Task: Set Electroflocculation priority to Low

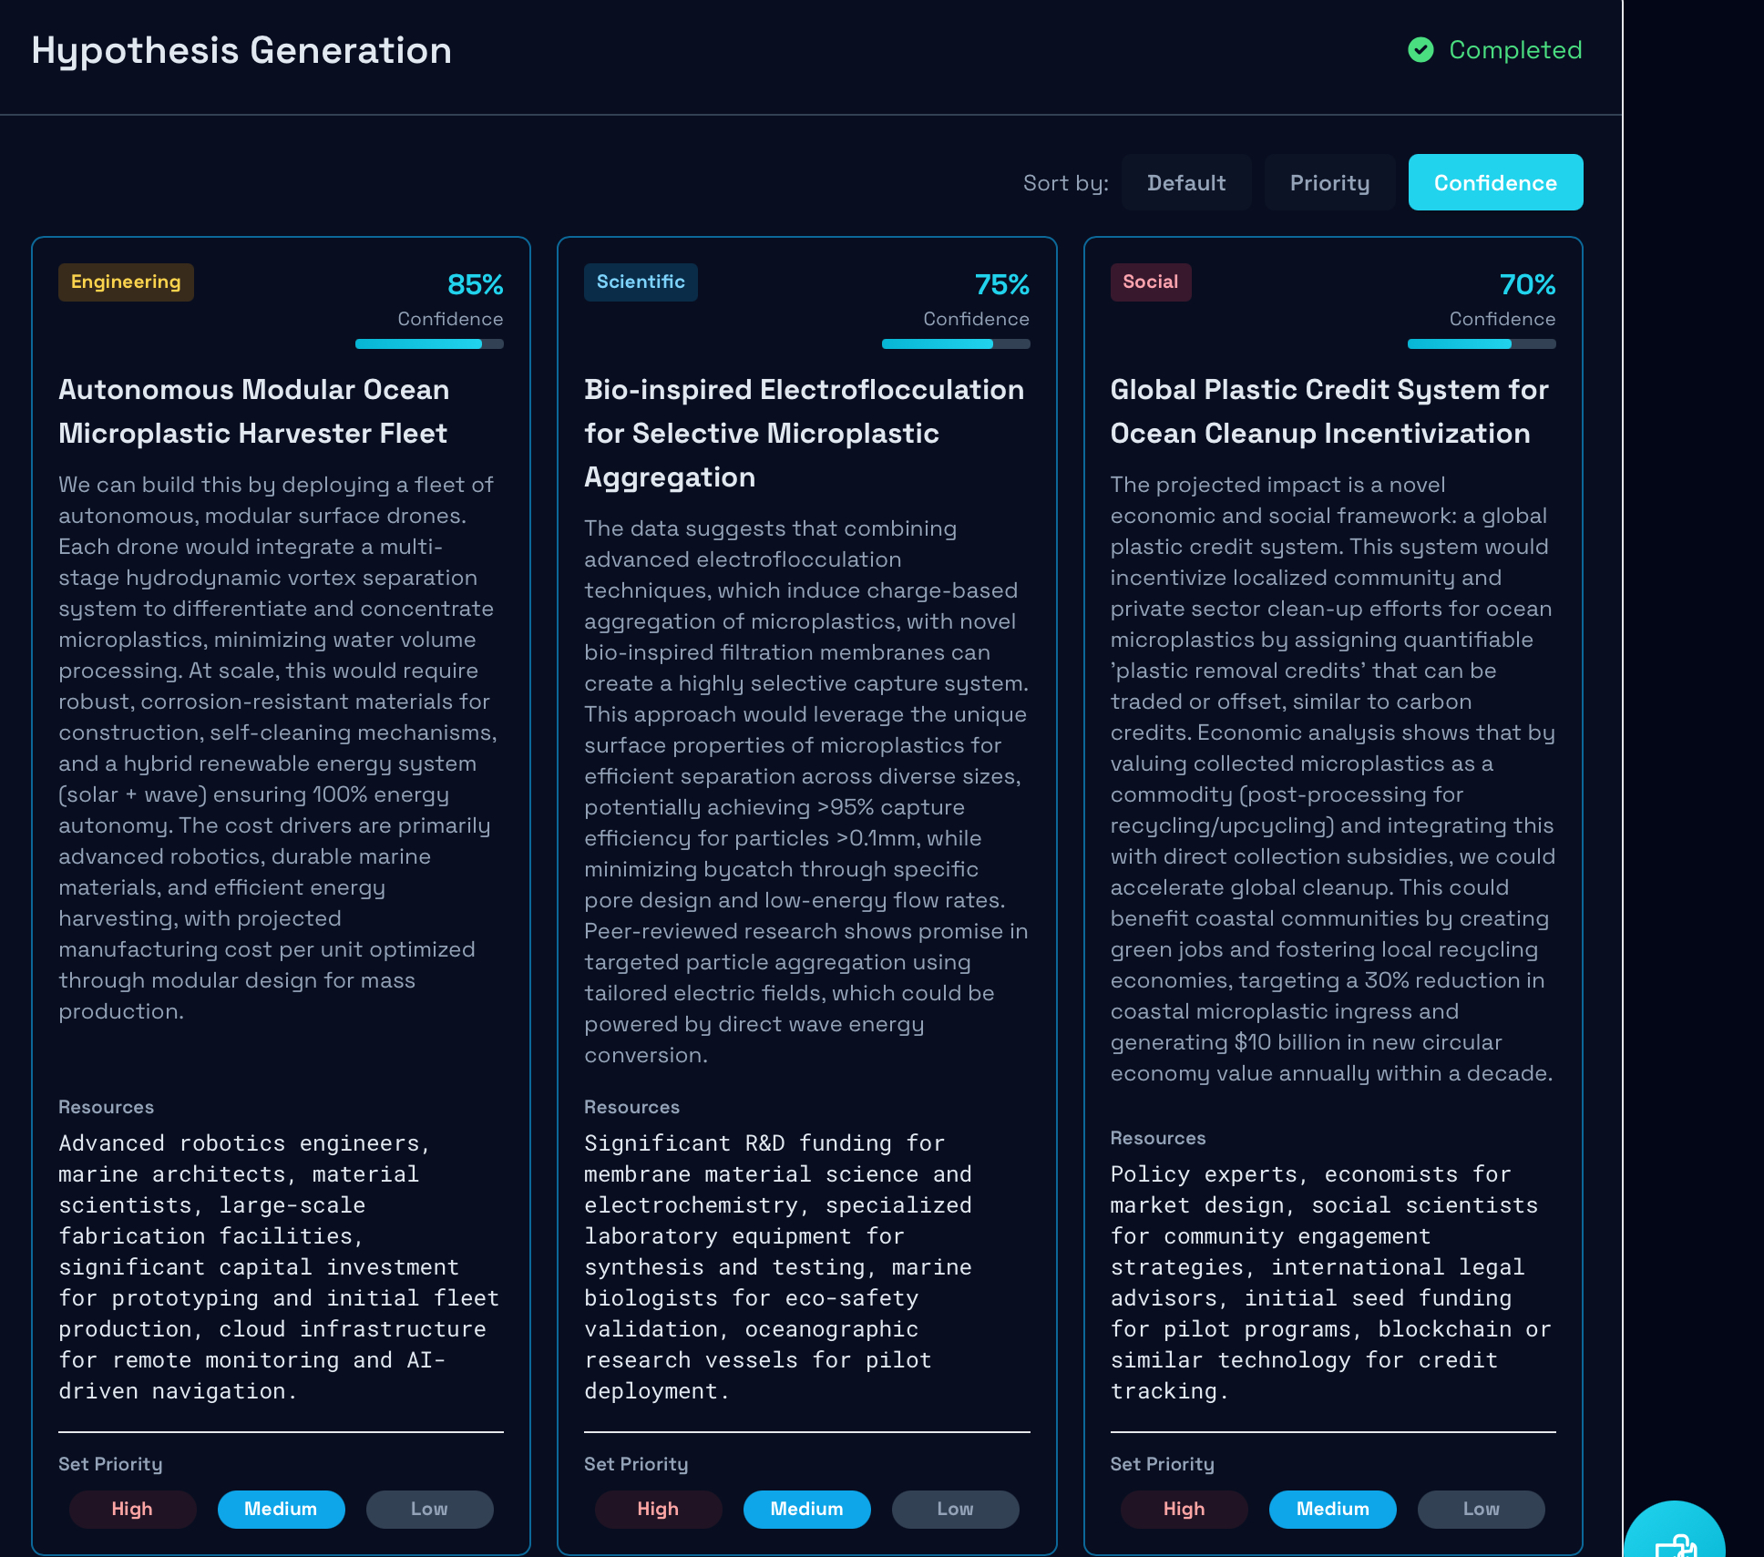Action: [955, 1509]
